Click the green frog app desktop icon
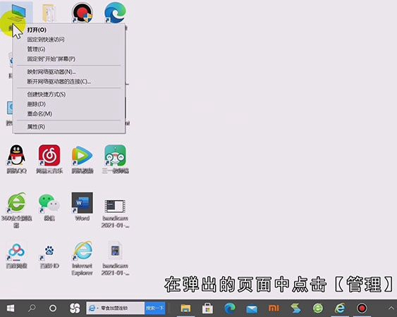 pos(115,159)
